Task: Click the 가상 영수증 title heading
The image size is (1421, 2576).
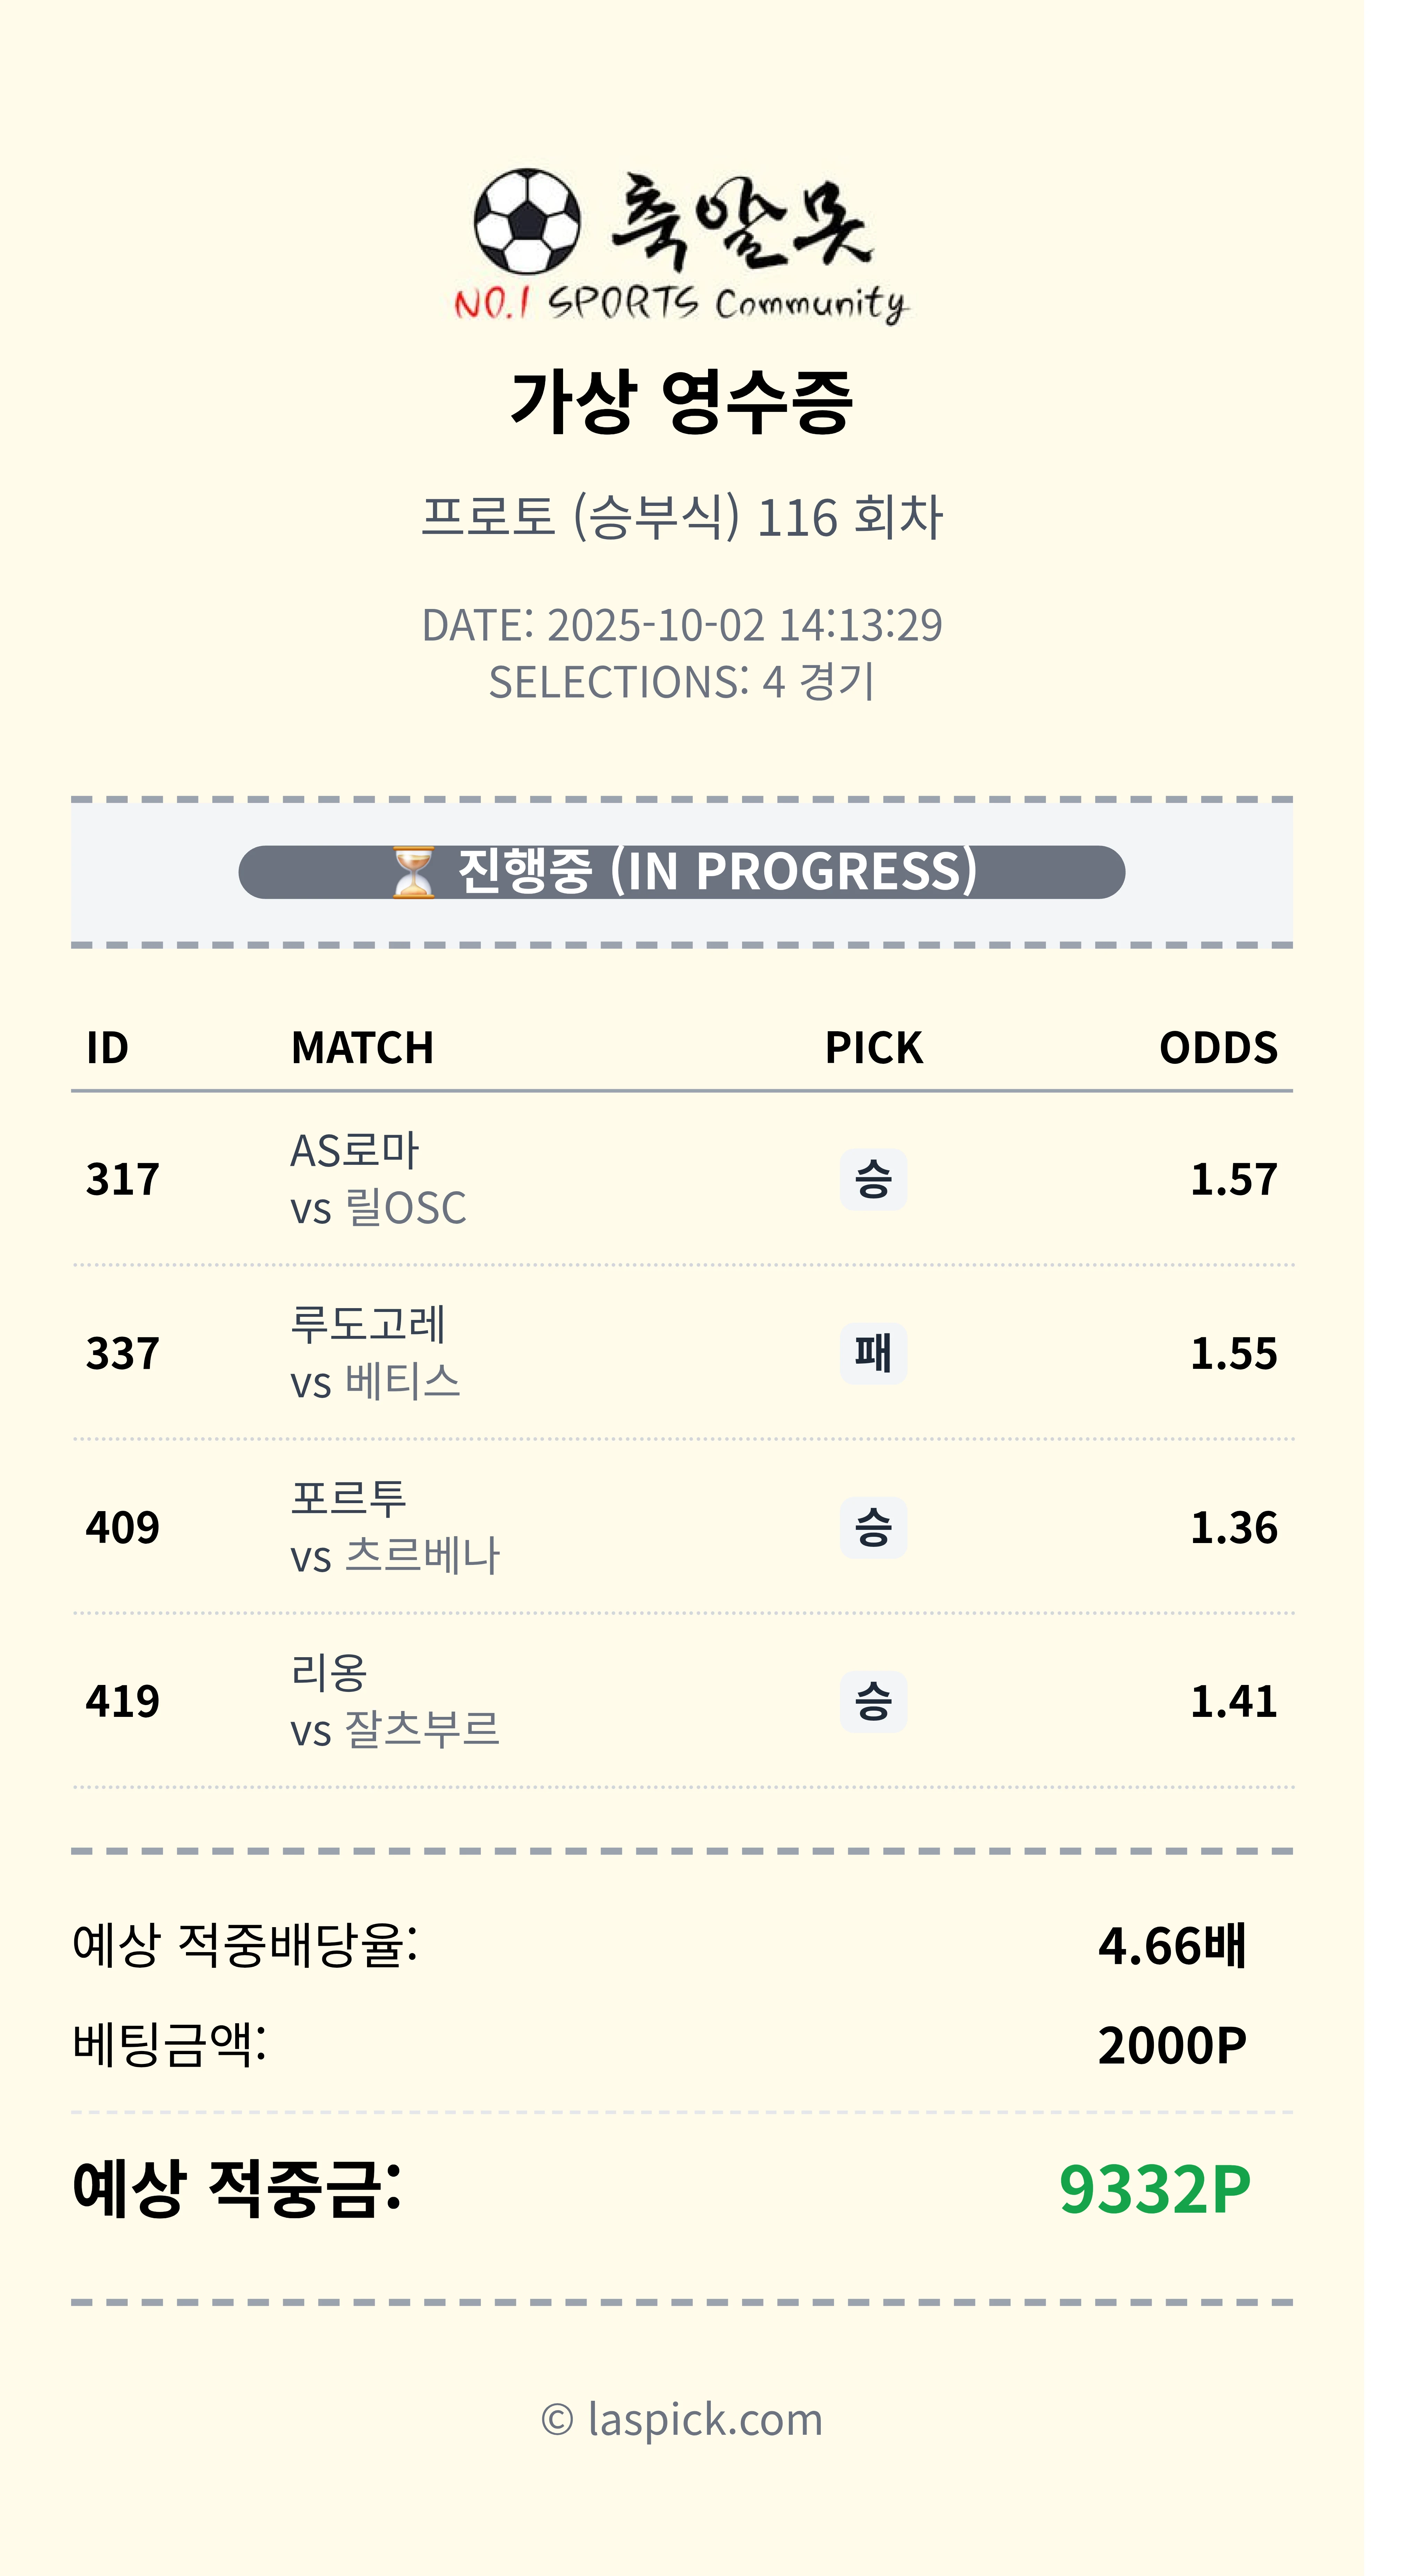Action: (682, 401)
